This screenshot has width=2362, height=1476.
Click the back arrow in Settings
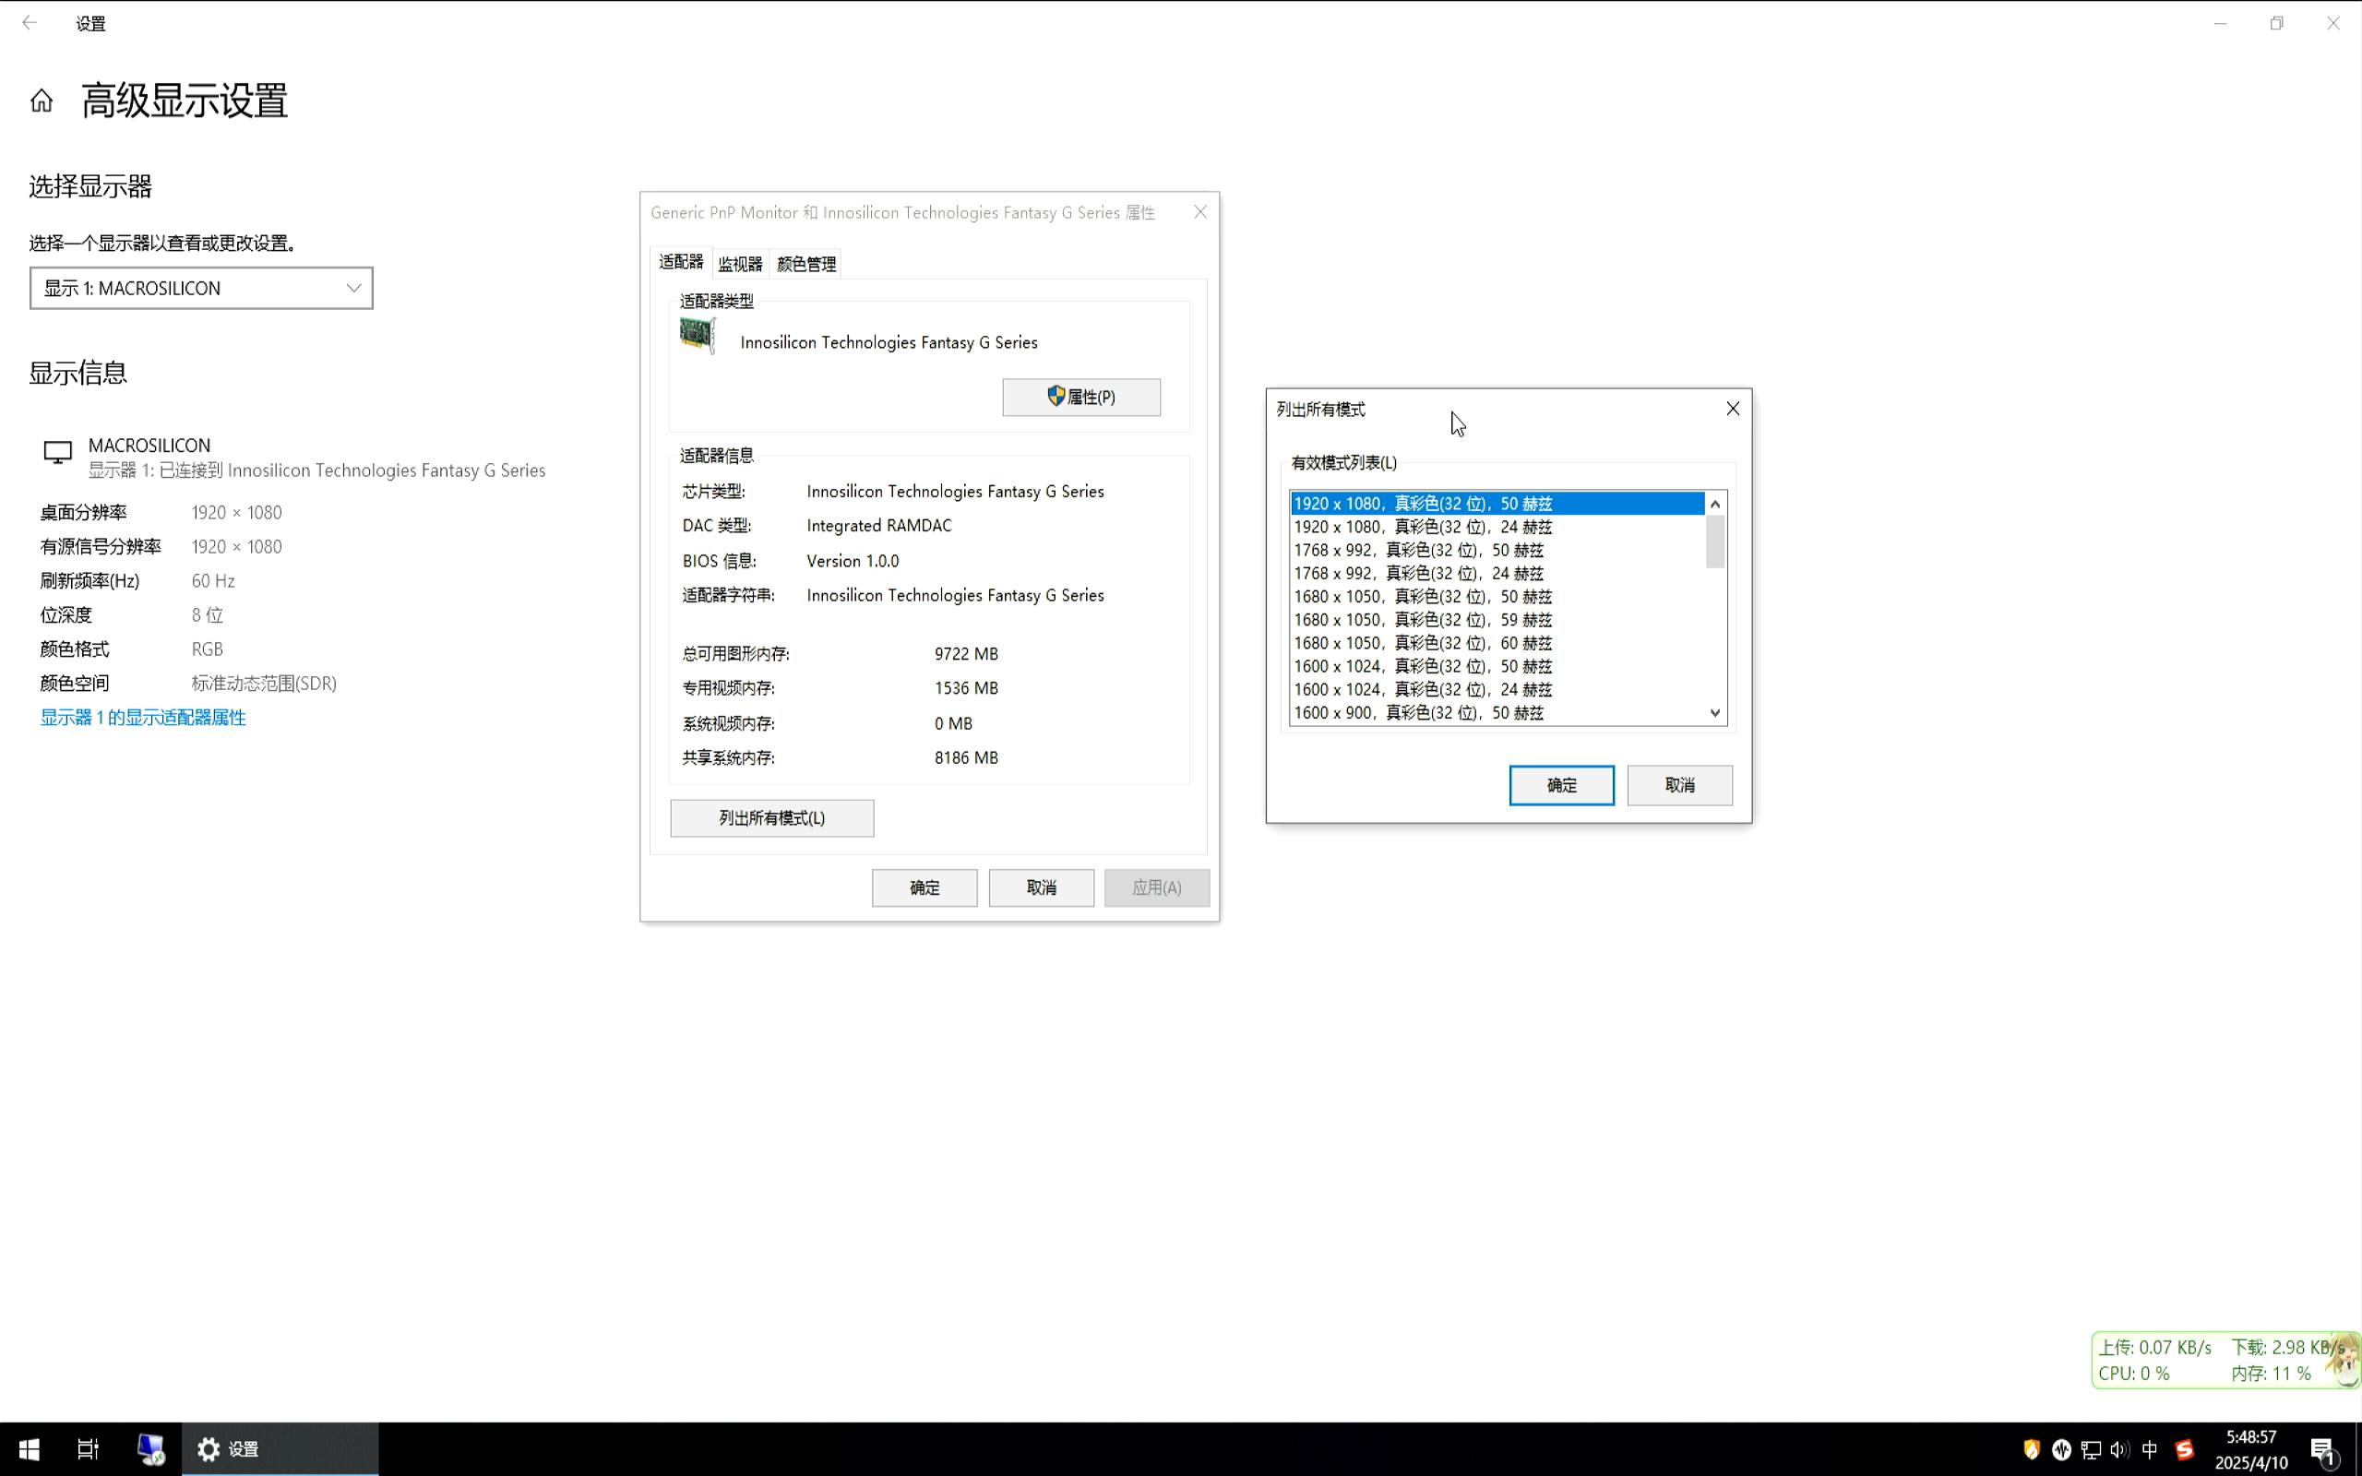(x=30, y=22)
